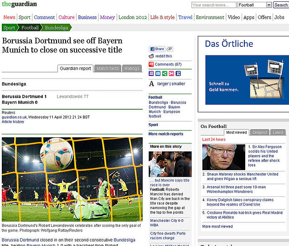Select the Guardian report tab
The width and height of the screenshot is (289, 246).
click(x=75, y=68)
